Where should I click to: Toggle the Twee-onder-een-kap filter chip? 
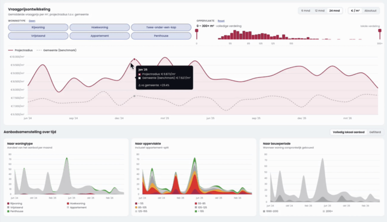coord(161,27)
